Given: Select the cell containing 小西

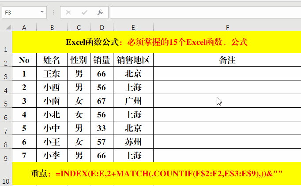Looking at the screenshot, I should click(52, 87).
